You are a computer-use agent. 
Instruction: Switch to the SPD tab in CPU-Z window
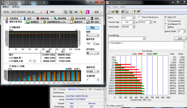90,89
